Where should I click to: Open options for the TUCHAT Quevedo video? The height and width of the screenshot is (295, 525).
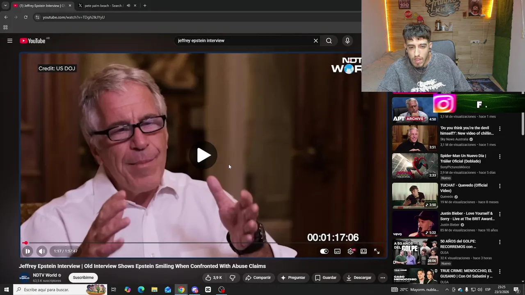tap(500, 186)
